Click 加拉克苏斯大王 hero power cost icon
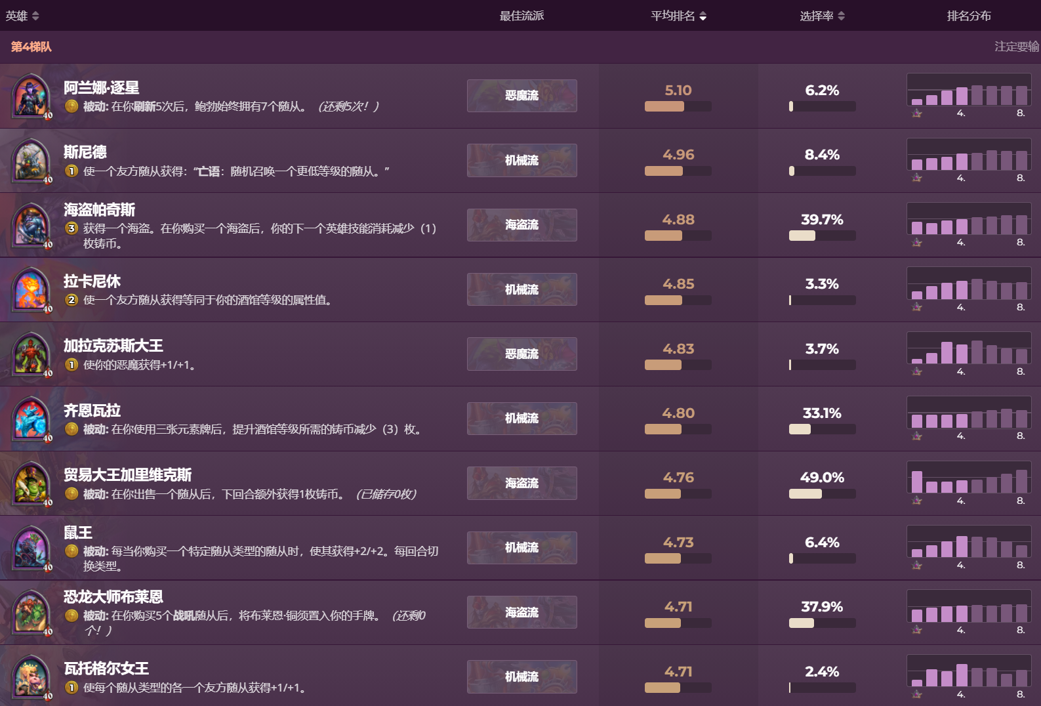The image size is (1041, 706). [71, 365]
